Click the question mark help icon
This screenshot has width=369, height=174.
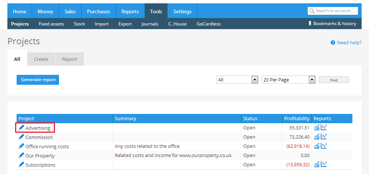tap(333, 42)
